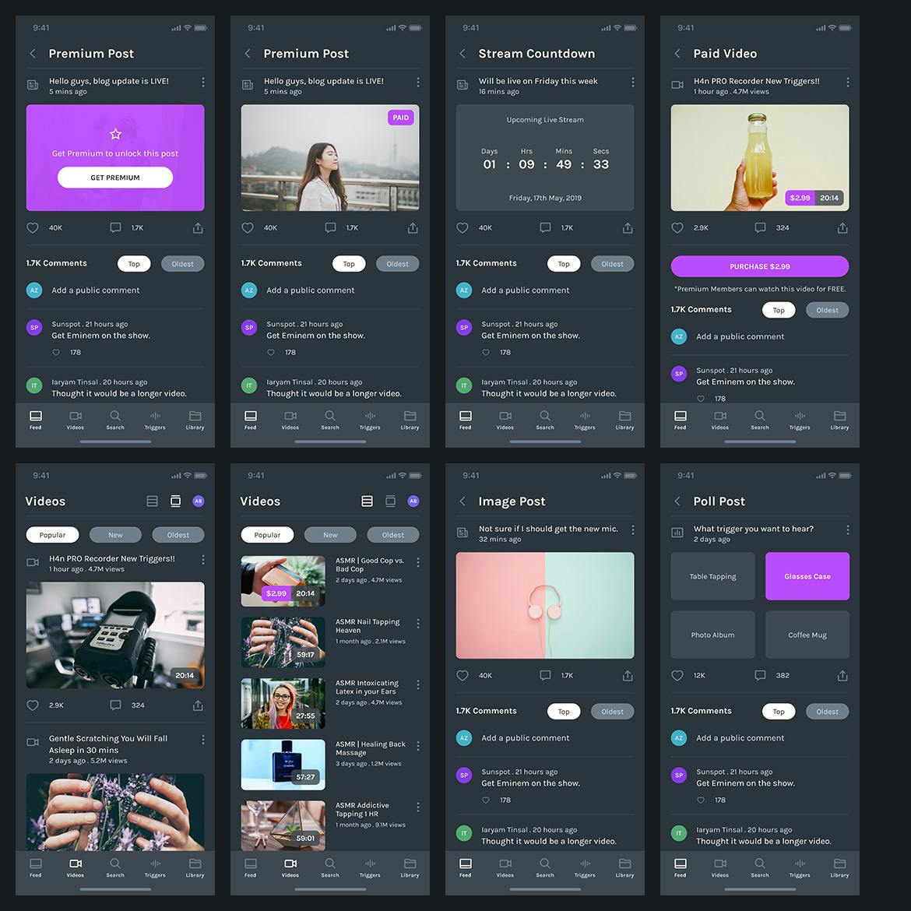Image resolution: width=911 pixels, height=911 pixels.
Task: Click 'Premium Members can watch this video for FREE'
Action: [760, 289]
